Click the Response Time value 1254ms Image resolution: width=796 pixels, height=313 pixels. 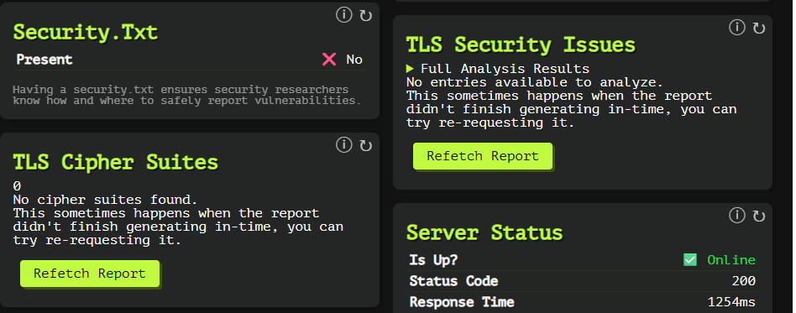coord(731,302)
